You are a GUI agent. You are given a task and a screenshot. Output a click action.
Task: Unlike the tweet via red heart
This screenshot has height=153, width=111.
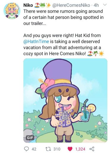click(70, 149)
